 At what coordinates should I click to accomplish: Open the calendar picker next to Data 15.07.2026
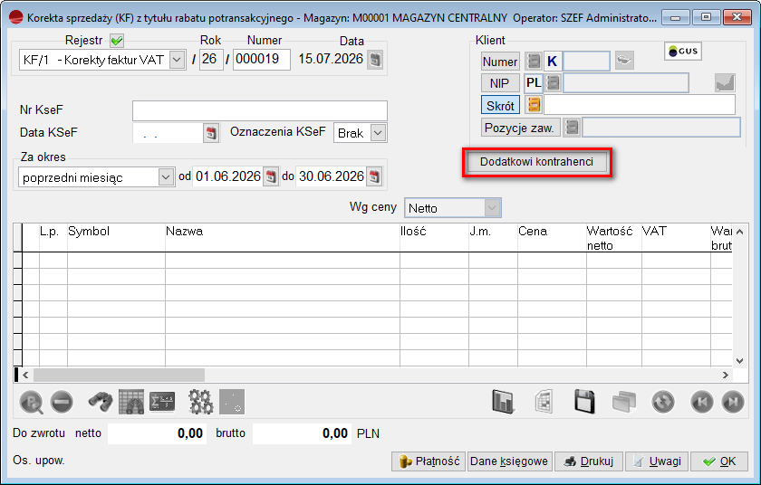pos(375,60)
